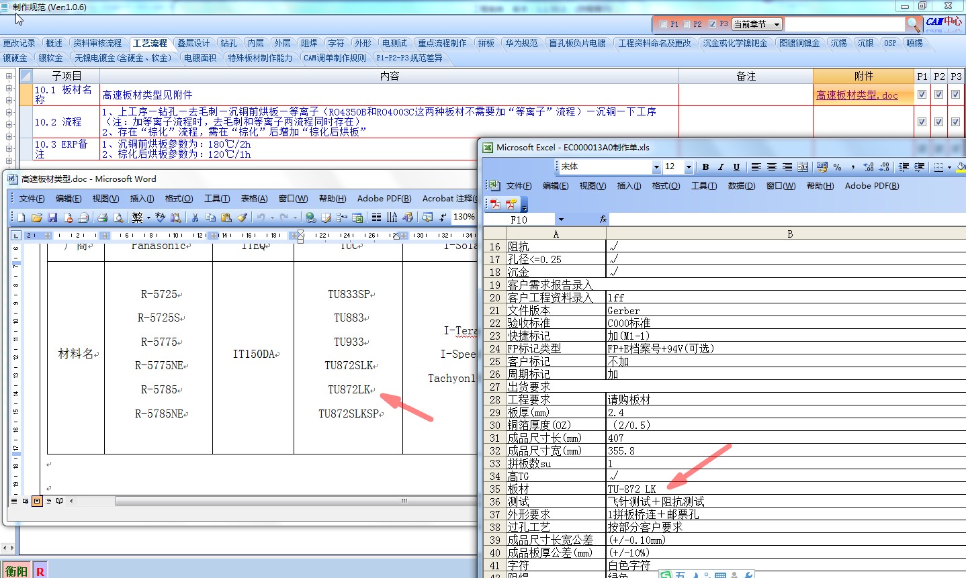This screenshot has height=578, width=966.
Task: Align text left in Excel toolbar
Action: [756, 167]
